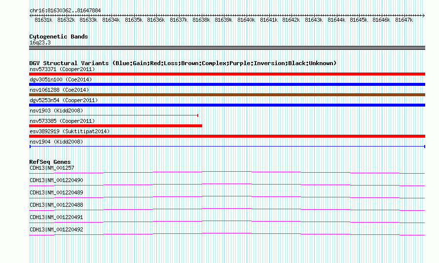Click the 81635k ruler tick label
The image size is (439, 263).
coord(134,20)
